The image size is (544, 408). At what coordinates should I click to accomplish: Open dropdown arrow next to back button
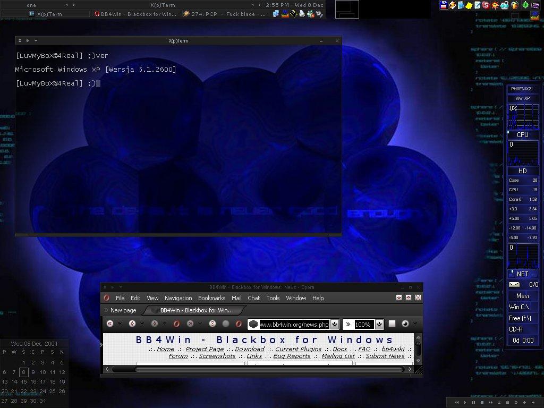(142, 324)
